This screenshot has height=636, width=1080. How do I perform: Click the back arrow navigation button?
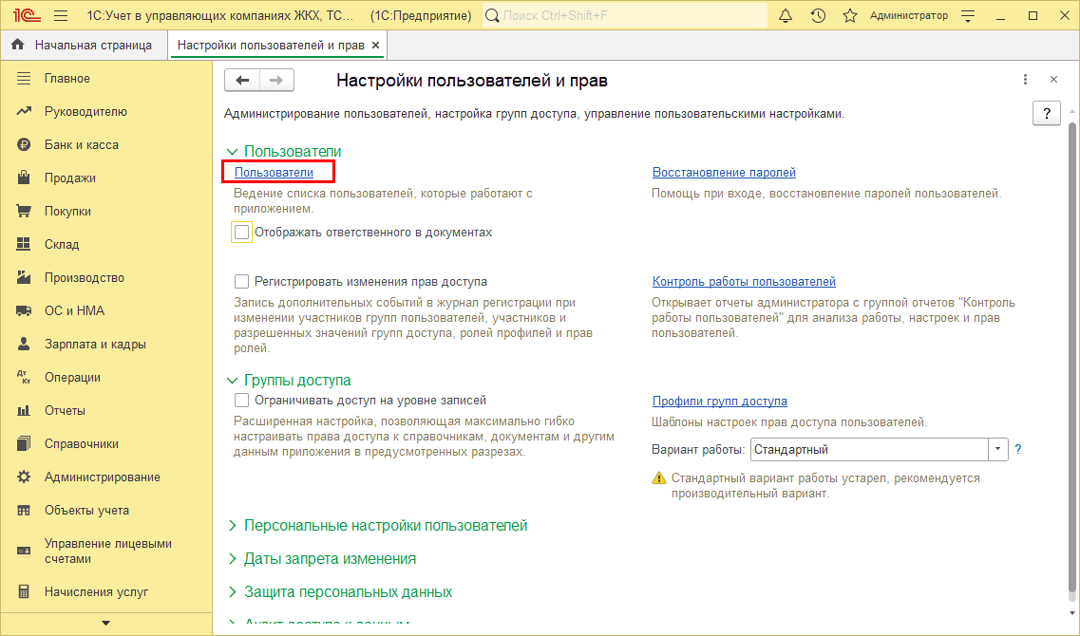[x=242, y=81]
